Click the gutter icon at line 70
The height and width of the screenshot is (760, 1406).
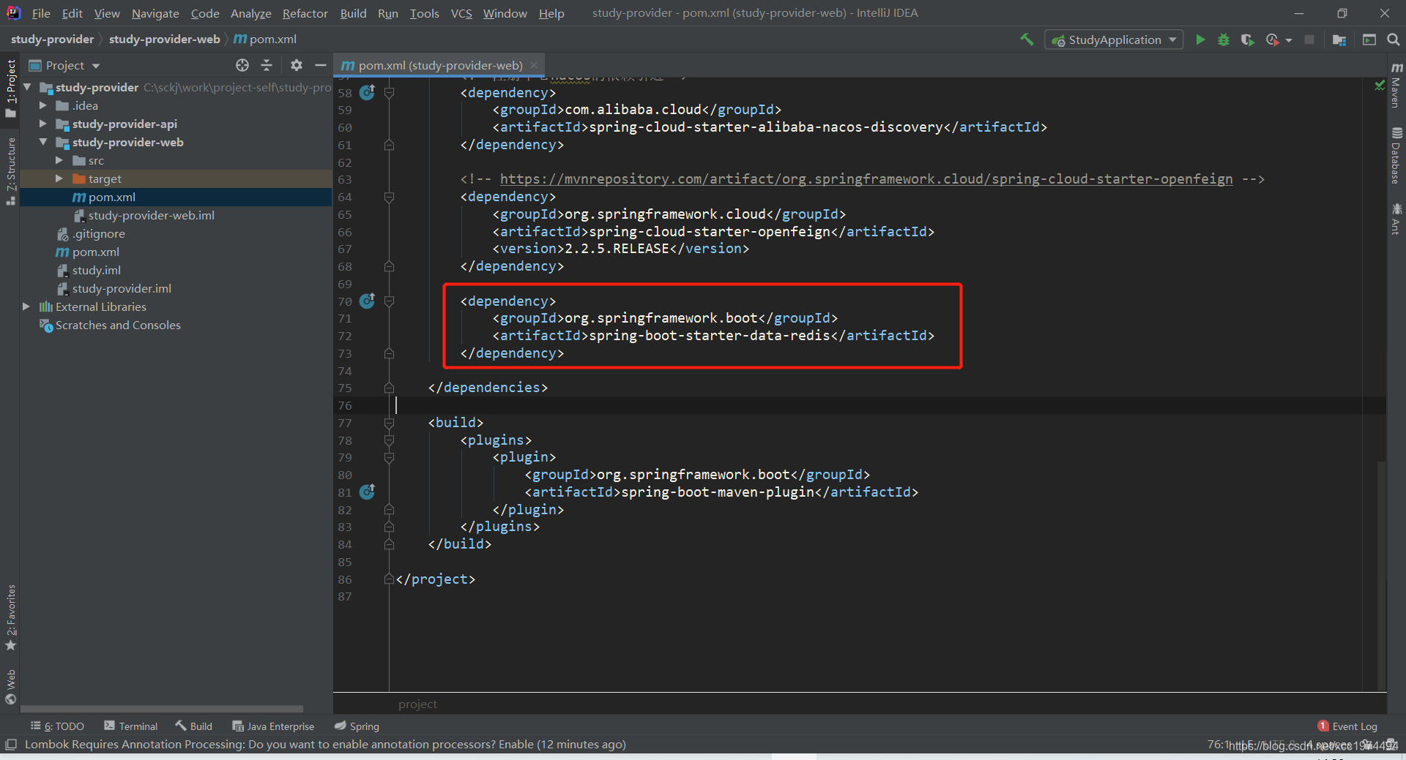point(368,301)
